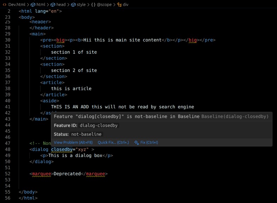Click the curly braces @scope icon
This screenshot has width=277, height=203.
tap(93, 5)
